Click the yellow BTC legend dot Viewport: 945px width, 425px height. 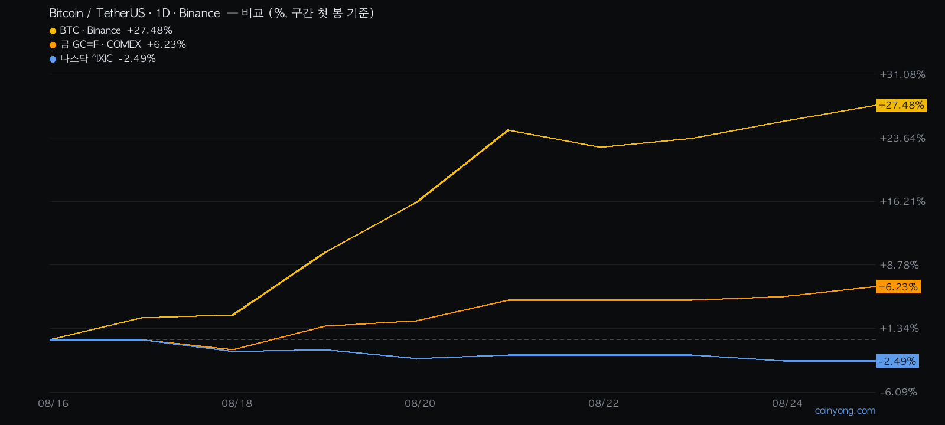point(53,31)
